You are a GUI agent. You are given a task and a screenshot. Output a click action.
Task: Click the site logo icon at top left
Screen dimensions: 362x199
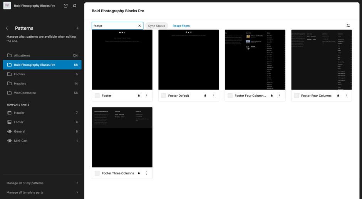7,6
